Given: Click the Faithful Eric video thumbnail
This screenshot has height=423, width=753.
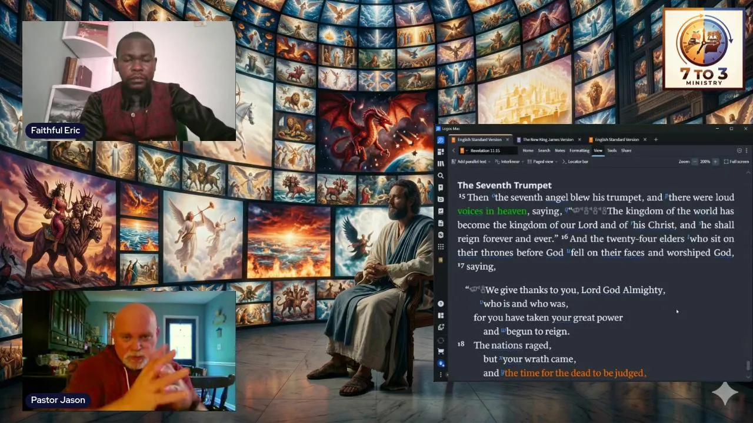Looking at the screenshot, I should point(129,81).
